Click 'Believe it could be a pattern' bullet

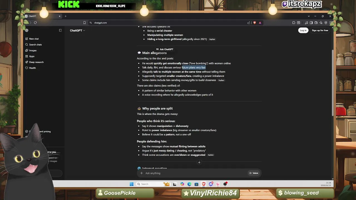[167, 134]
